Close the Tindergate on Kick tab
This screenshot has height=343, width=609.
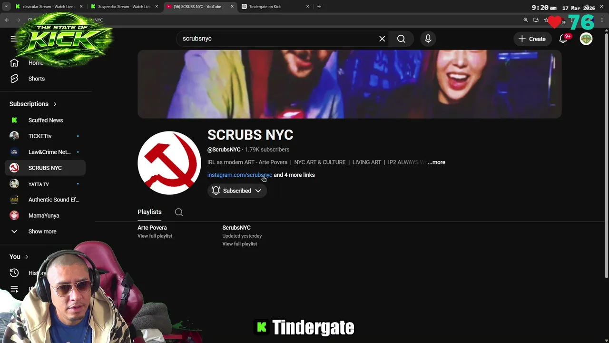pyautogui.click(x=307, y=7)
